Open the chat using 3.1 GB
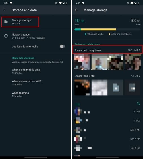The height and width of the screenshot is (159, 143). coord(107,112)
